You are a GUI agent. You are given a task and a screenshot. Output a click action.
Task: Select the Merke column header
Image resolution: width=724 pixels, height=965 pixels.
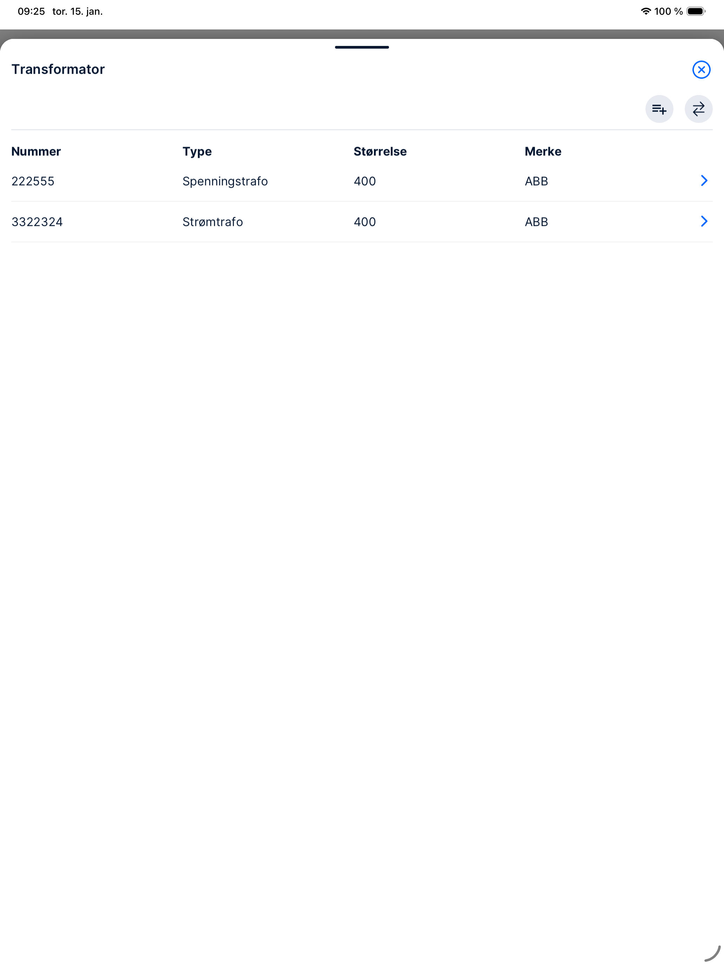pos(542,151)
